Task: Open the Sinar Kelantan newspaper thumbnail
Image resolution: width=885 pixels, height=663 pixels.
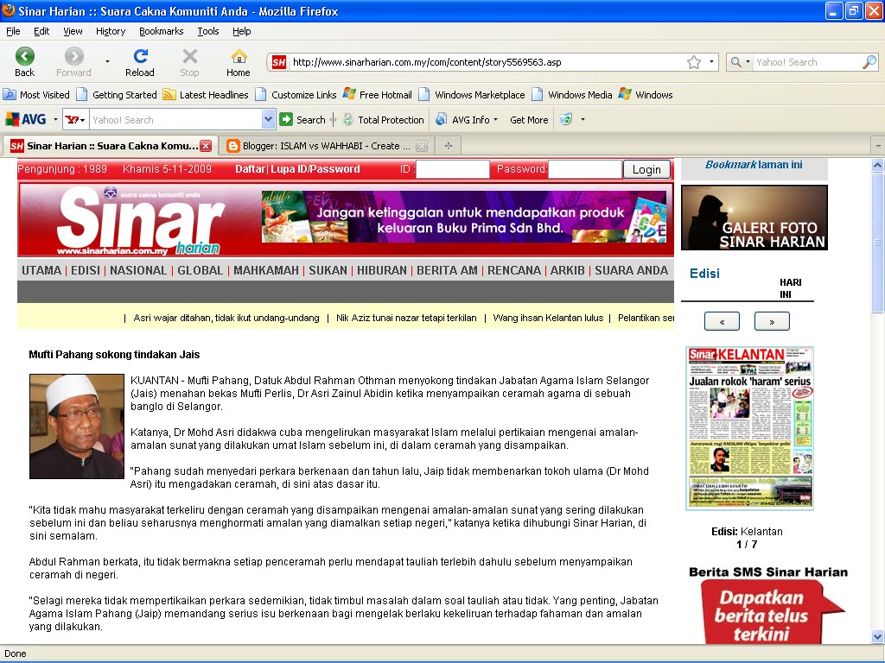Action: tap(749, 428)
